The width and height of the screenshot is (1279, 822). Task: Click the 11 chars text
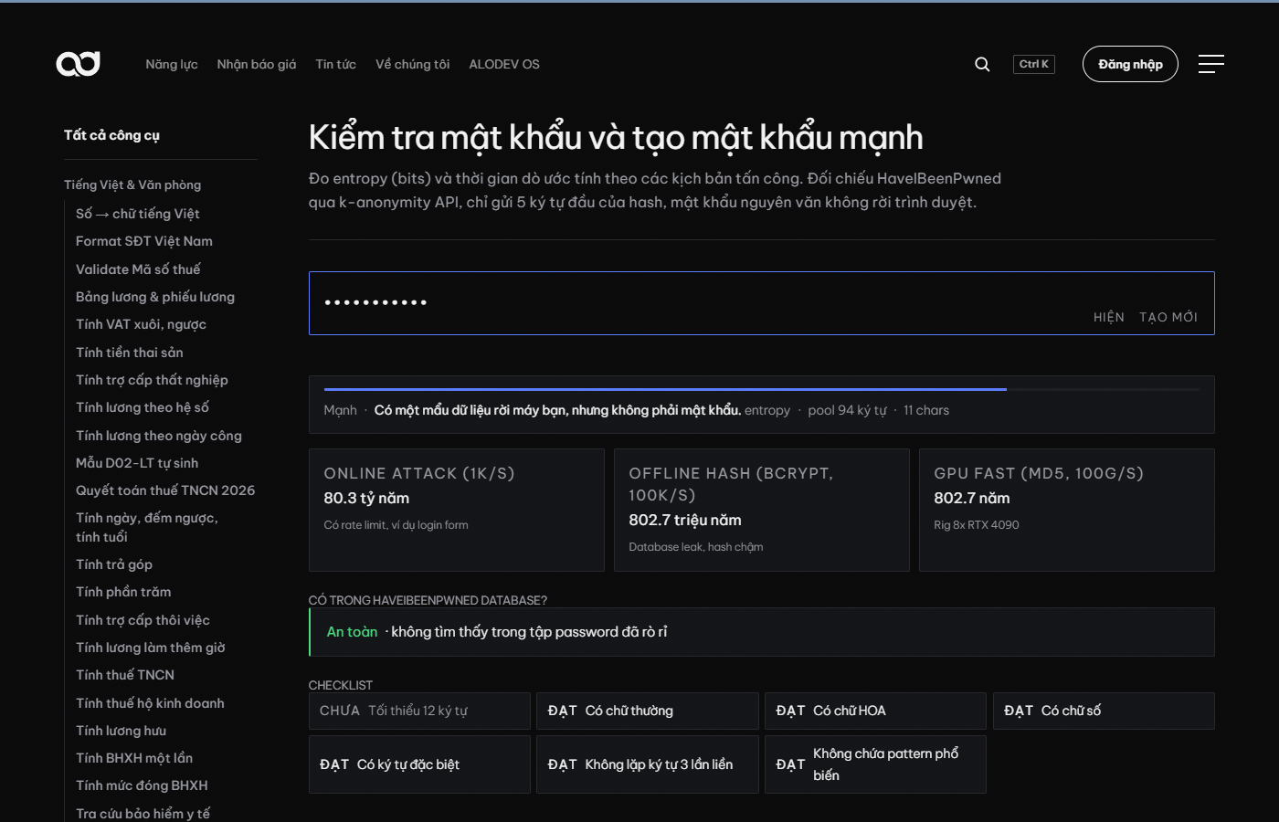[926, 410]
